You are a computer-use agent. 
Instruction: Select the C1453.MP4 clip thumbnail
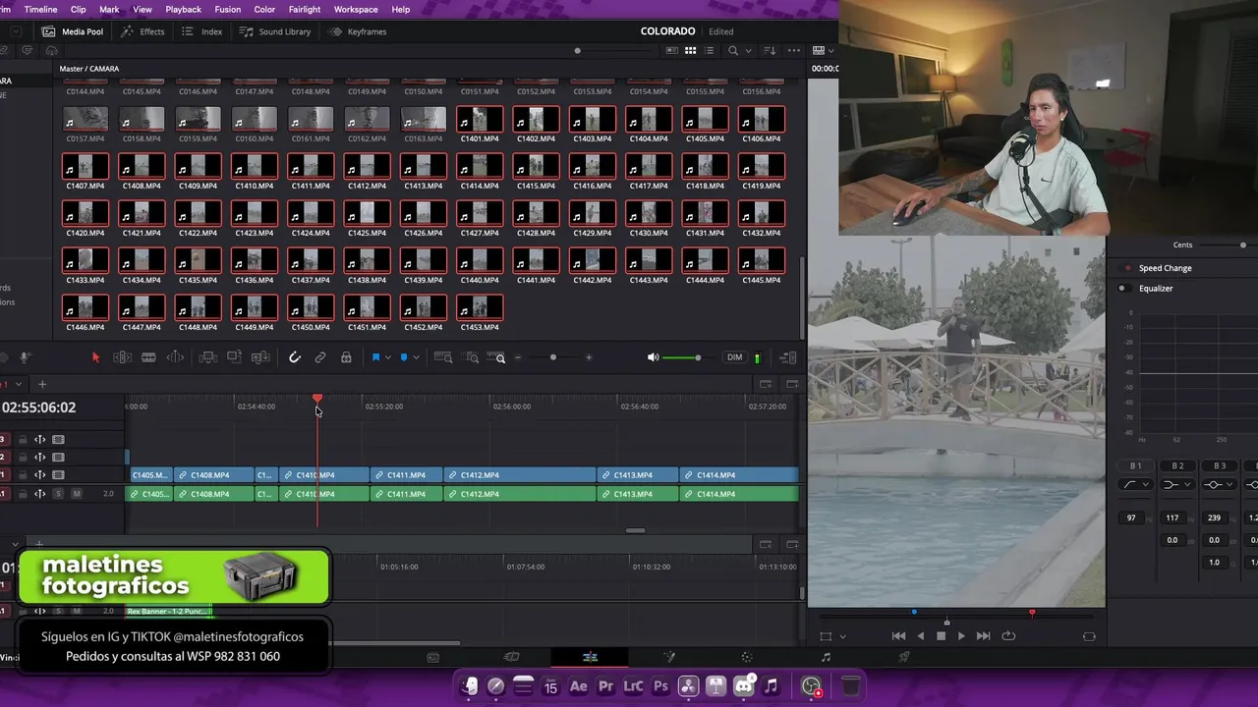(x=480, y=308)
